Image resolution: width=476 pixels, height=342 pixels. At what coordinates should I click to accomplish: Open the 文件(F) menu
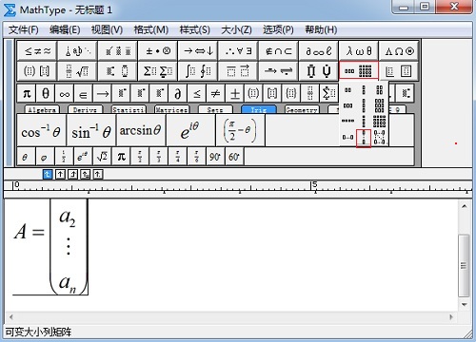(24, 30)
